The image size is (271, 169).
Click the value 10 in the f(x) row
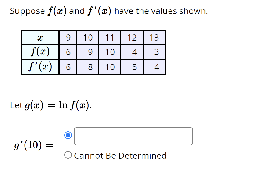pos(110,52)
